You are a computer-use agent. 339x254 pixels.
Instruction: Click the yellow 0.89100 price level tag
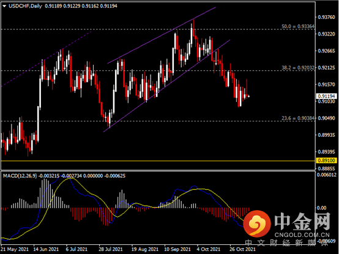(327, 161)
